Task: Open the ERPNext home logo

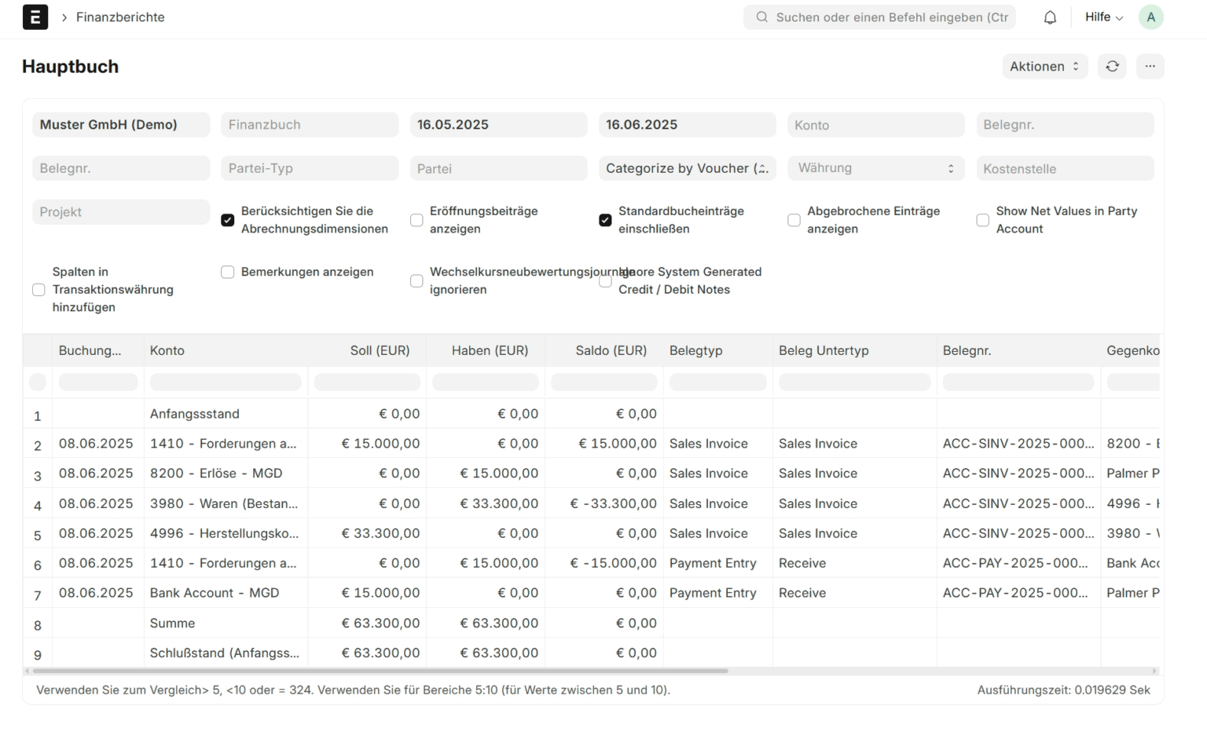Action: (x=35, y=17)
